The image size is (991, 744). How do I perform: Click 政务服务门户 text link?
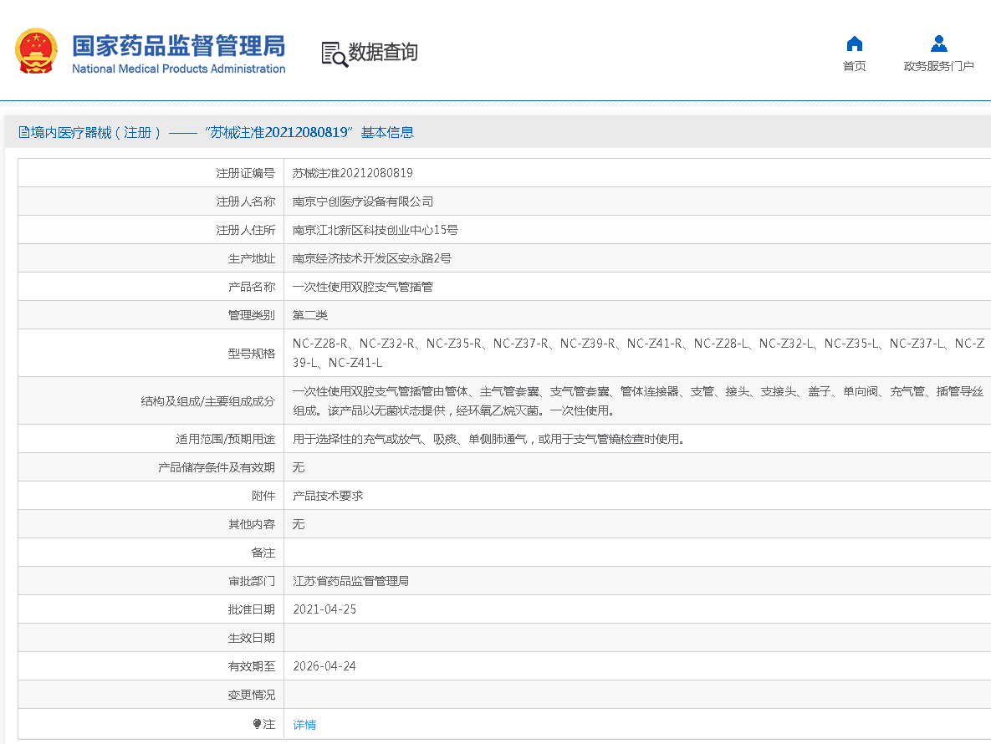coord(938,66)
